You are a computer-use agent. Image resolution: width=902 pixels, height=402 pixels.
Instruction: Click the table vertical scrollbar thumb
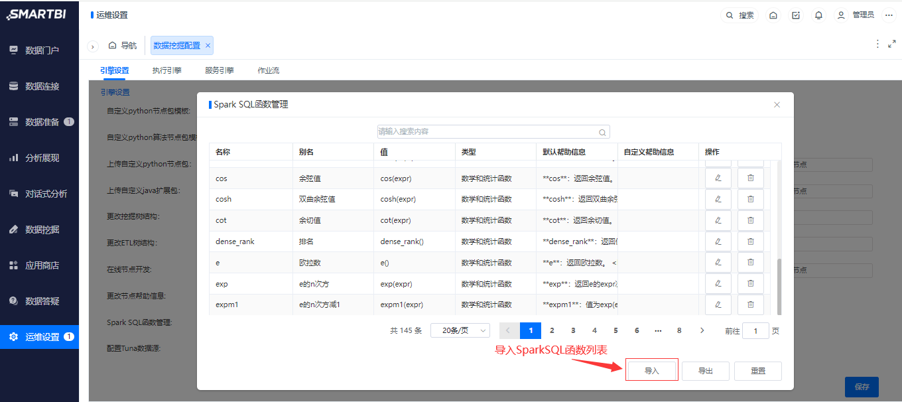(x=779, y=287)
